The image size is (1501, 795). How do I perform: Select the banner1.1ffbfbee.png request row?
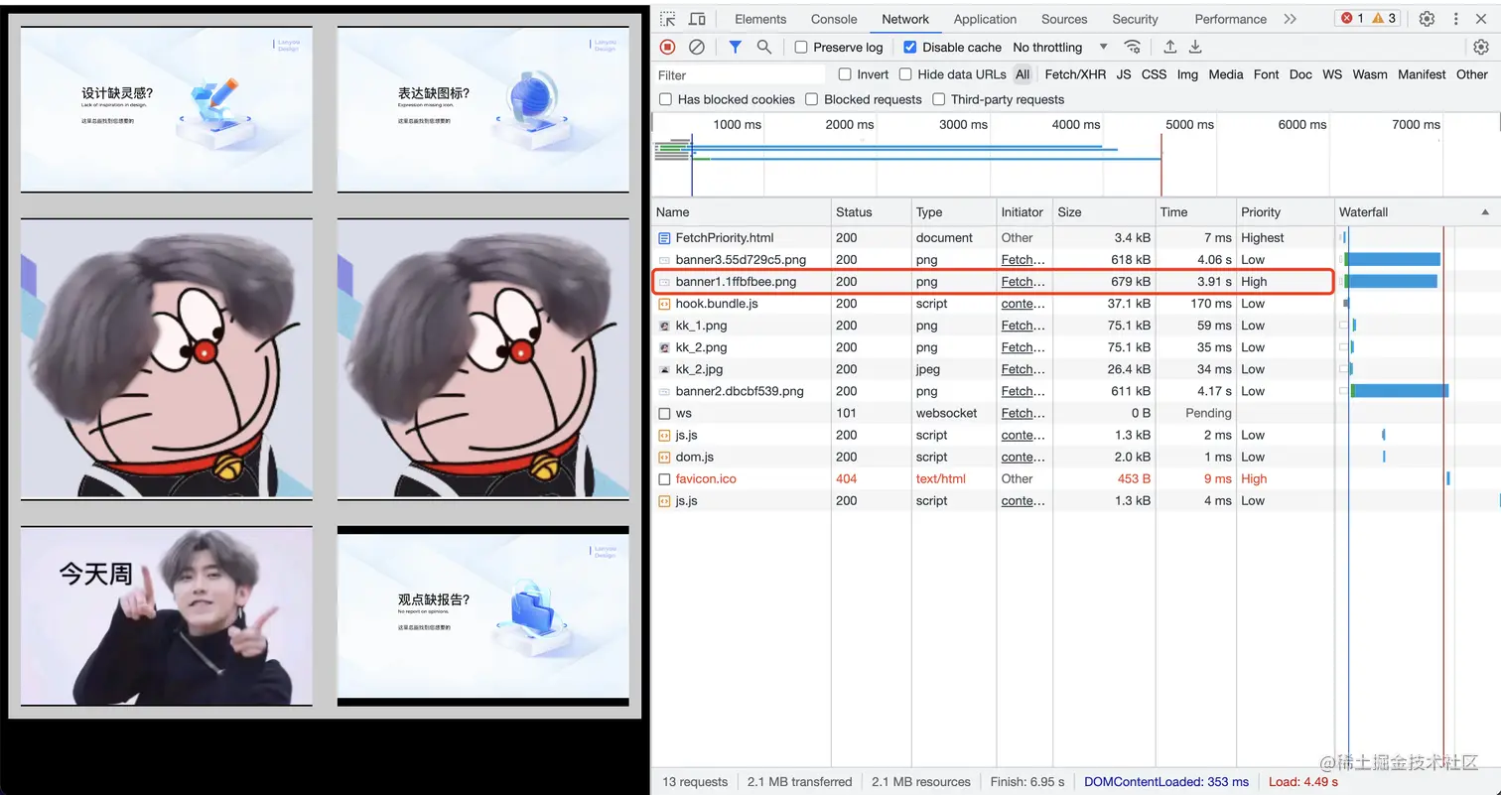[993, 282]
